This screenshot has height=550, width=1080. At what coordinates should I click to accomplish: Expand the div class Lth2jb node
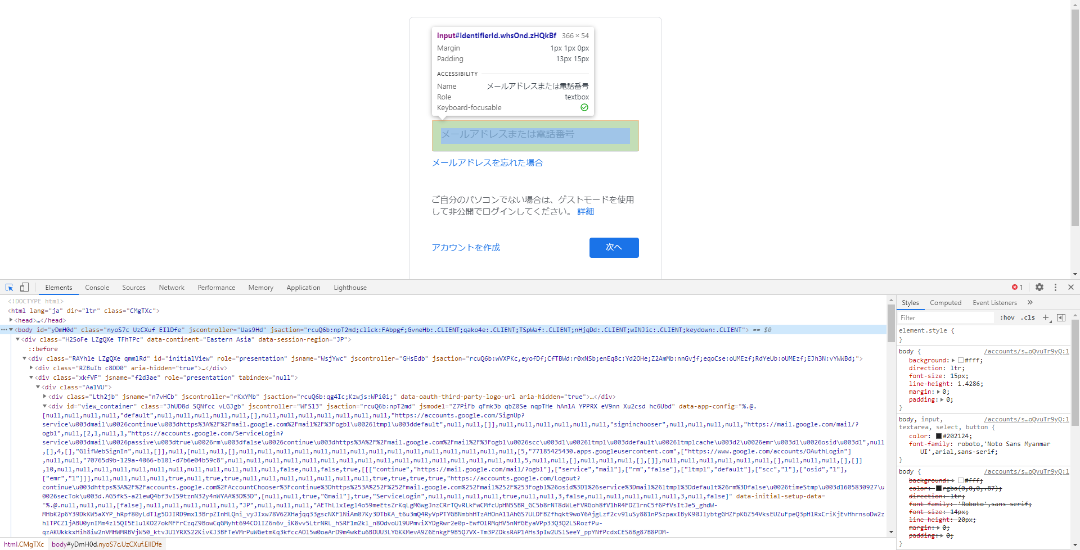[44, 396]
